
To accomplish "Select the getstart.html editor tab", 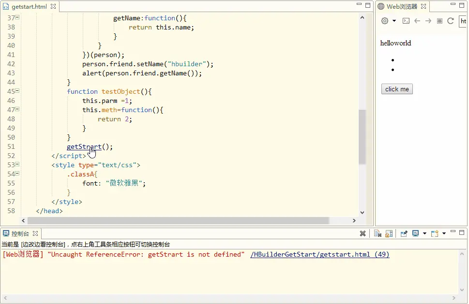I will tap(29, 7).
